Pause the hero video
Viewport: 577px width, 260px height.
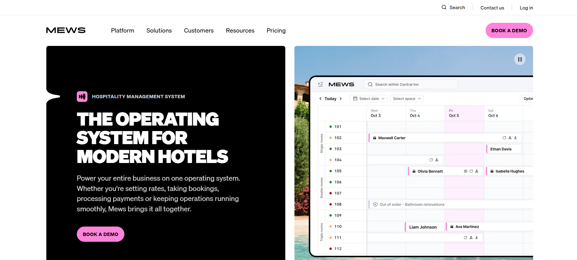(x=520, y=59)
